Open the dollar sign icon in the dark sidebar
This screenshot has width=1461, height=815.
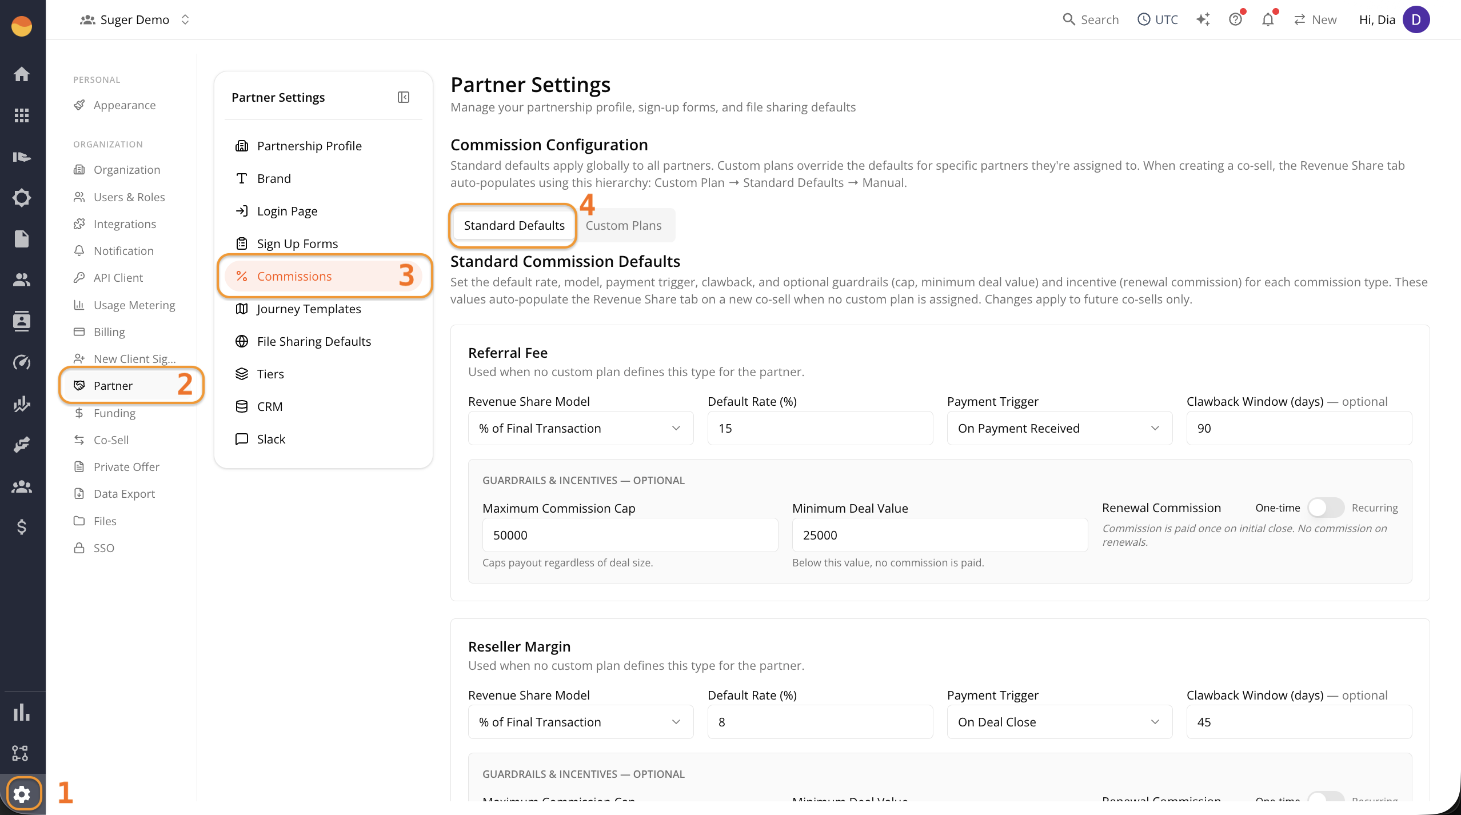click(22, 527)
